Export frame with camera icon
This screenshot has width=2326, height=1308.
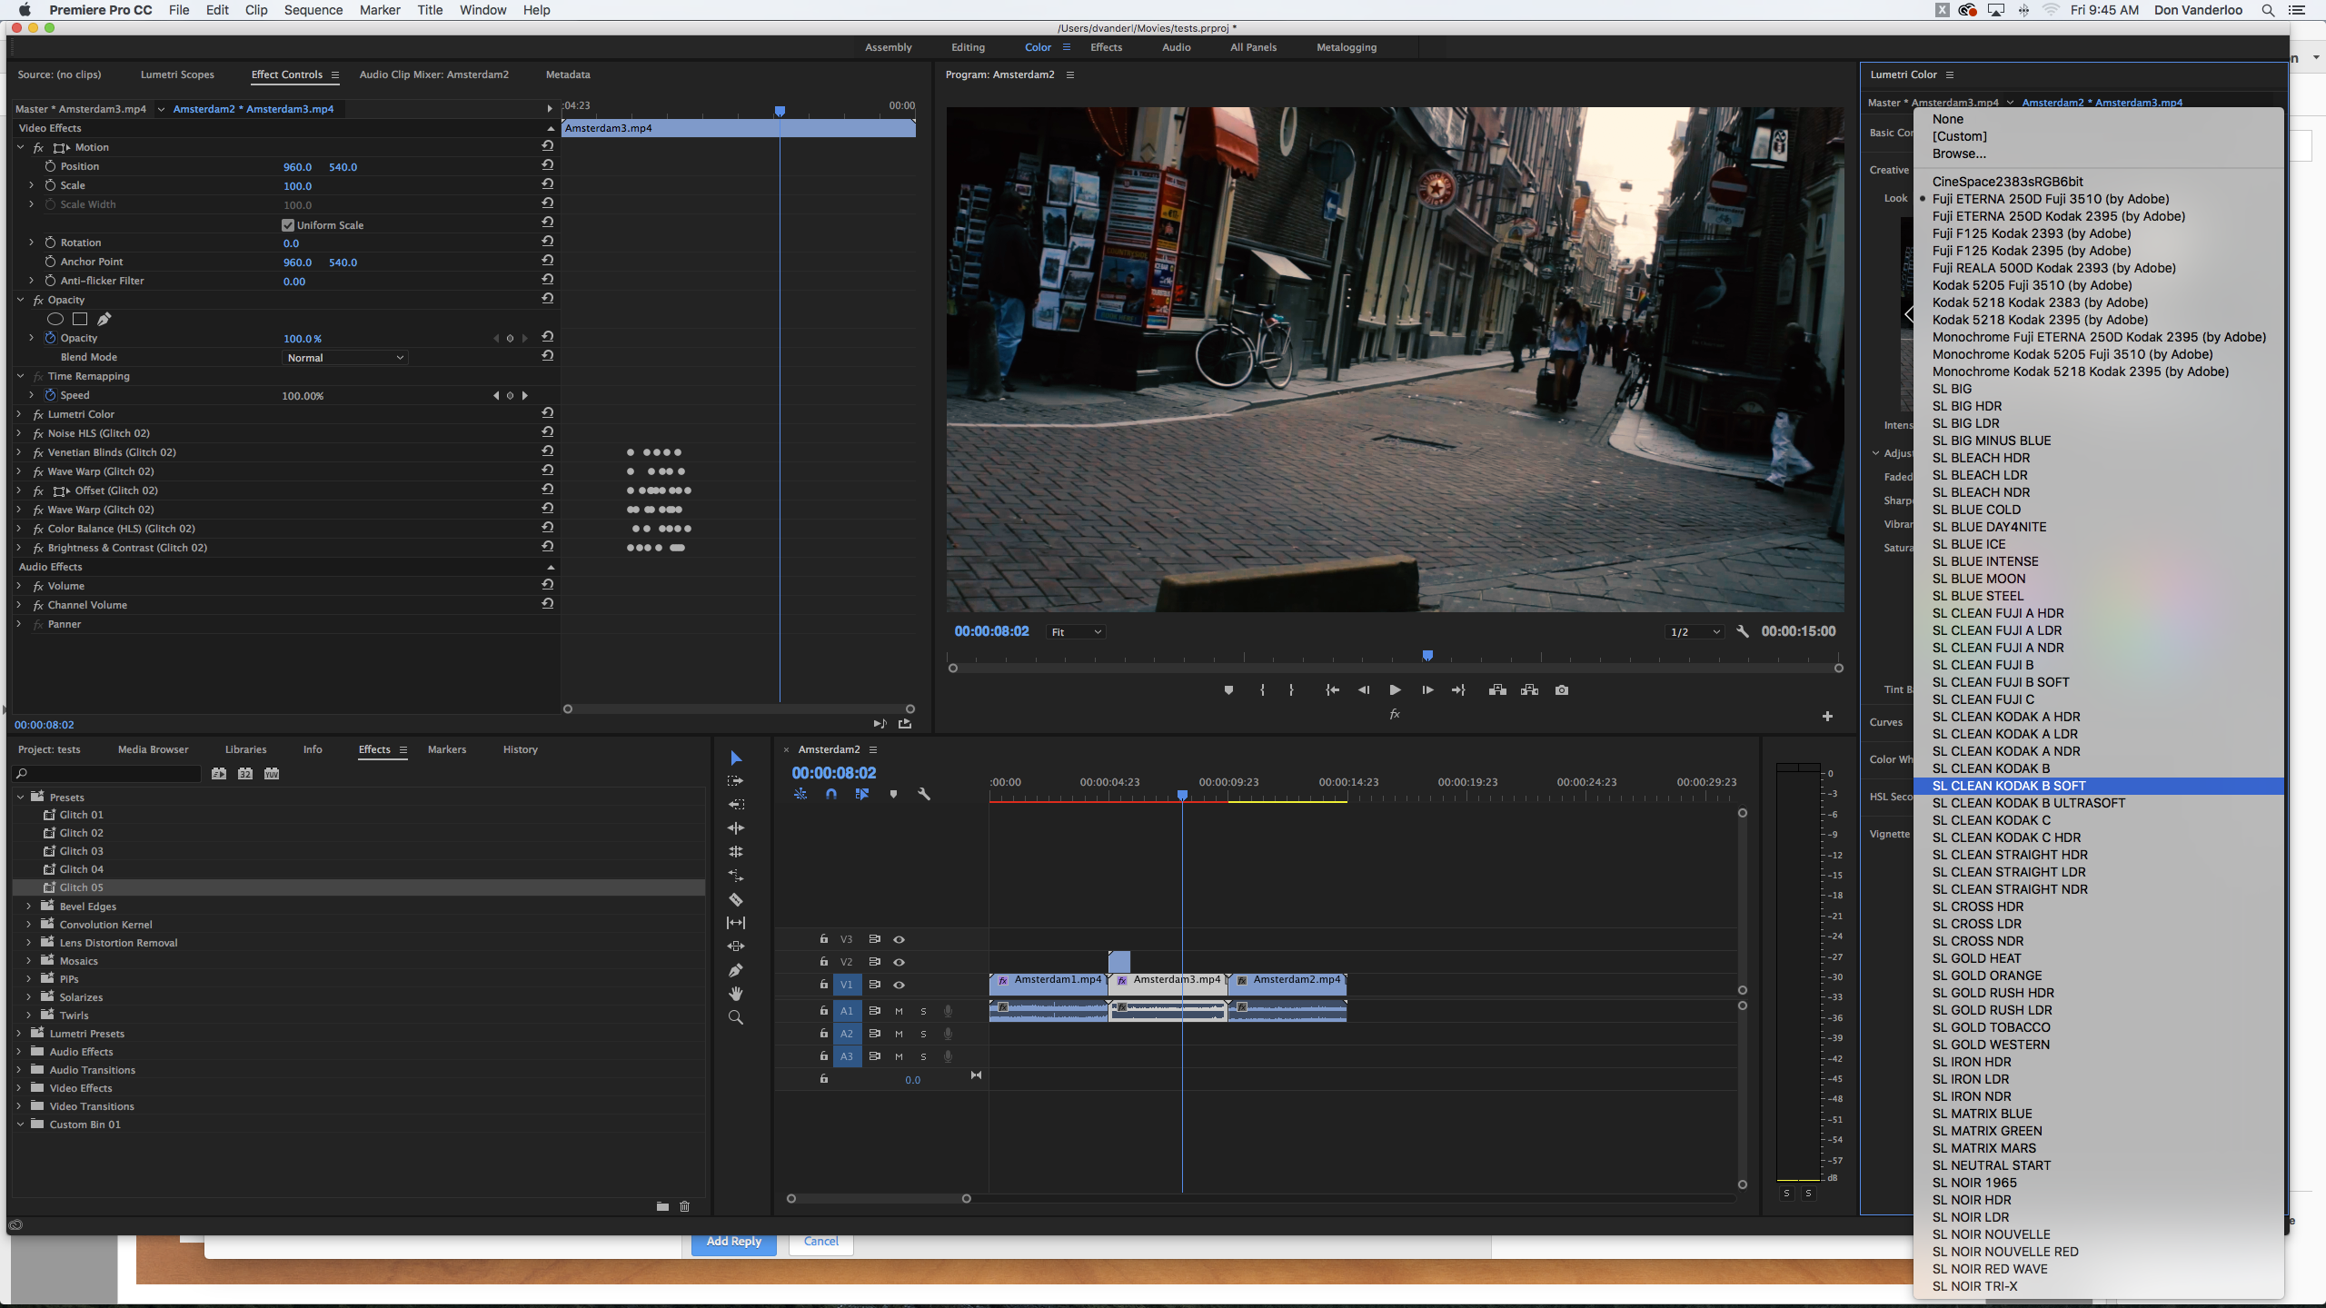1562,690
